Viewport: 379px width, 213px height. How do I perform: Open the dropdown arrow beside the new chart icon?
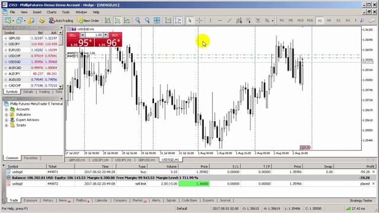pyautogui.click(x=13, y=21)
